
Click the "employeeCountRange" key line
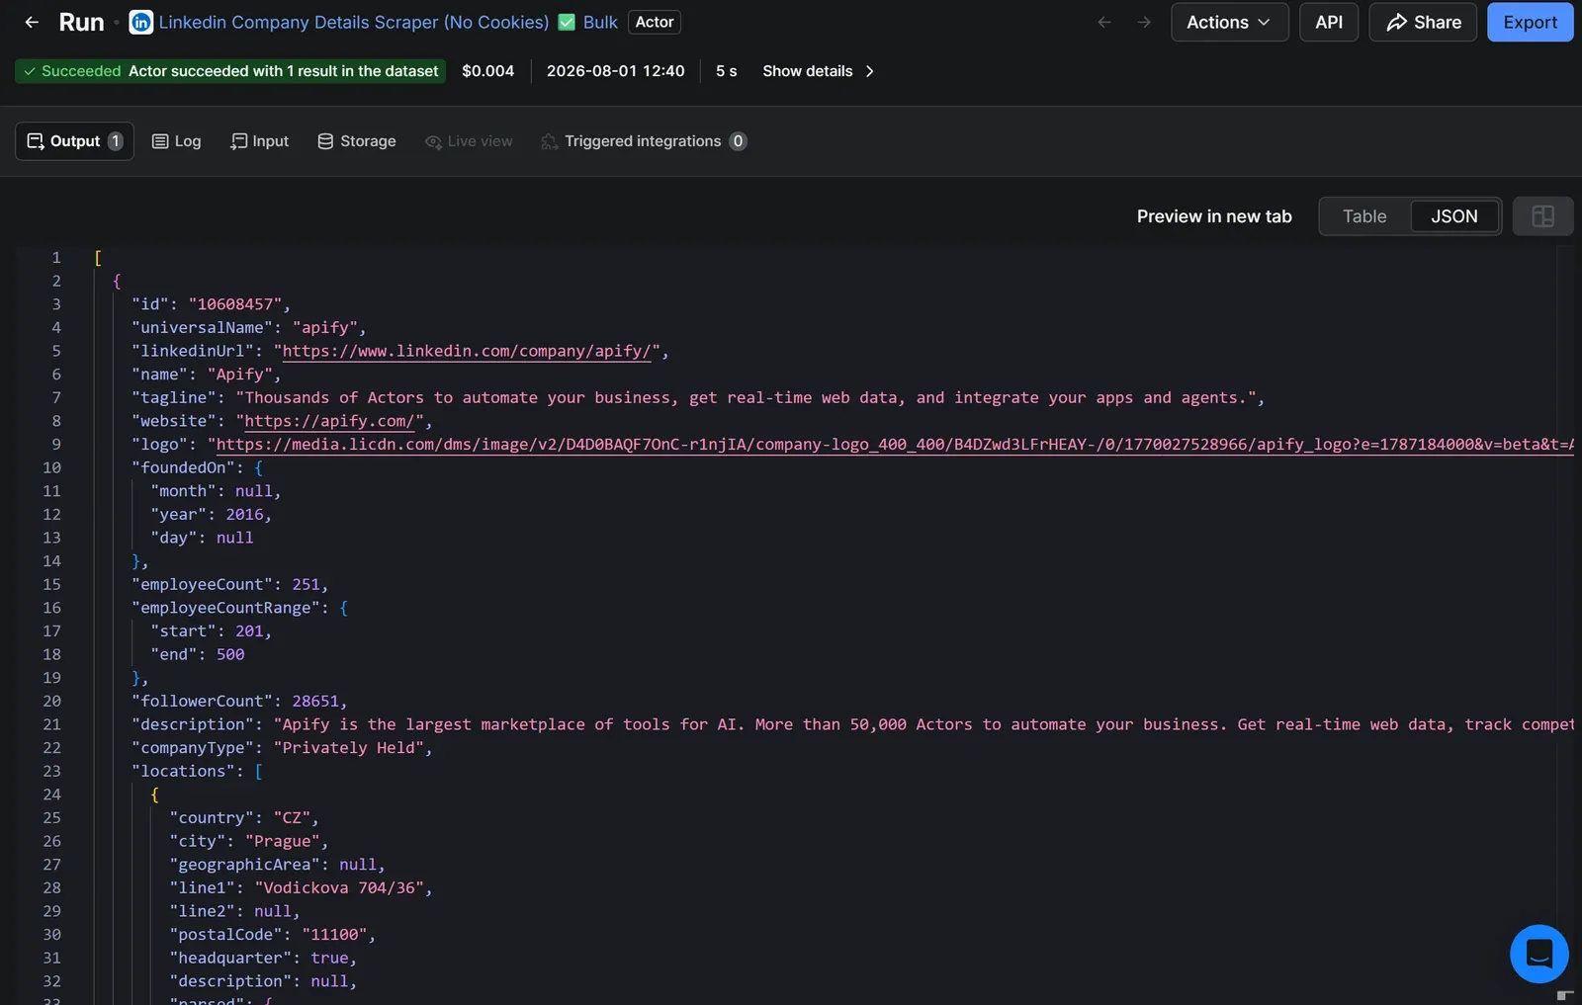click(240, 608)
